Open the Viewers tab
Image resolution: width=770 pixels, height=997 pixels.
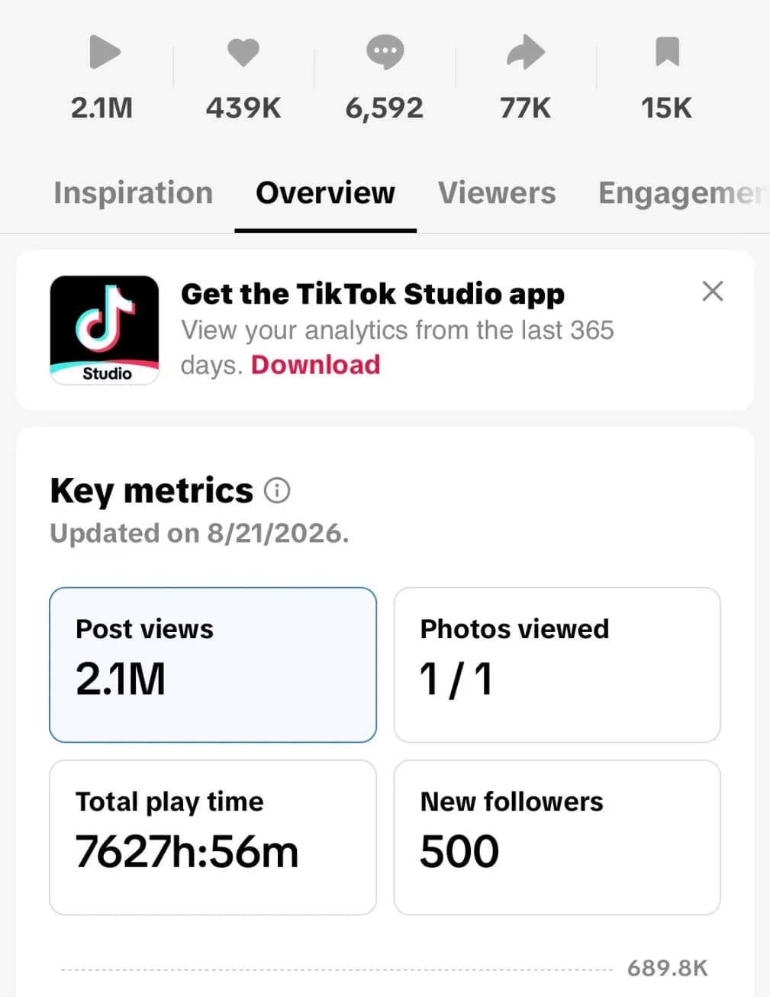click(497, 193)
